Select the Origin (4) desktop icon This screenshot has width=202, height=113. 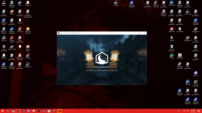click(x=4, y=56)
